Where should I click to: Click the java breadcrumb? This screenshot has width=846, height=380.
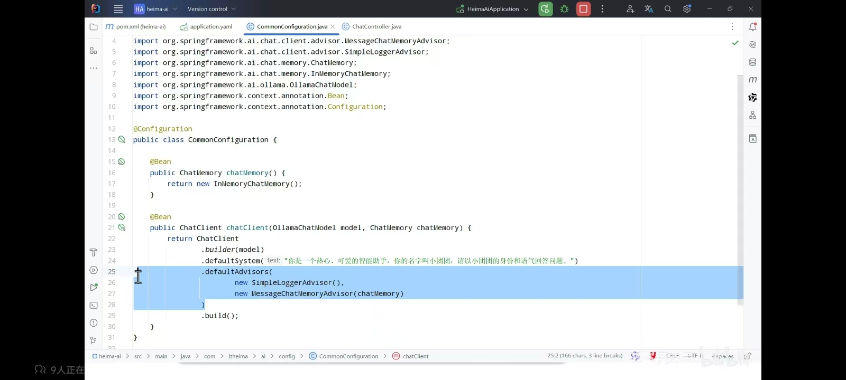[186, 356]
